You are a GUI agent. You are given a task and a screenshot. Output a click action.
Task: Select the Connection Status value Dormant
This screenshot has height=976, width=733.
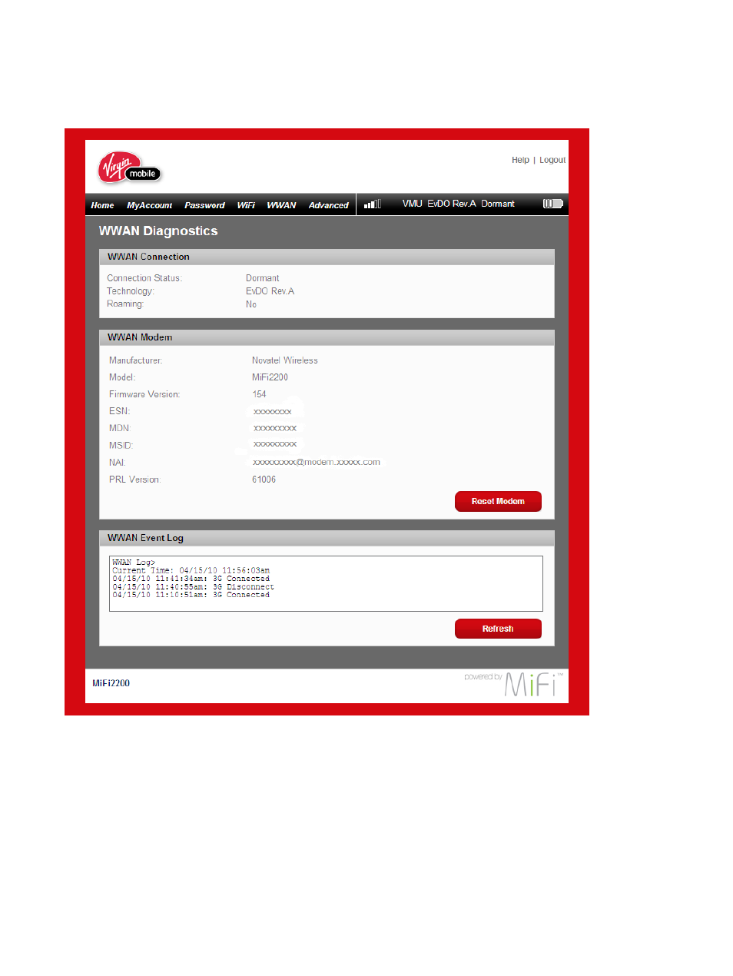pyautogui.click(x=262, y=278)
